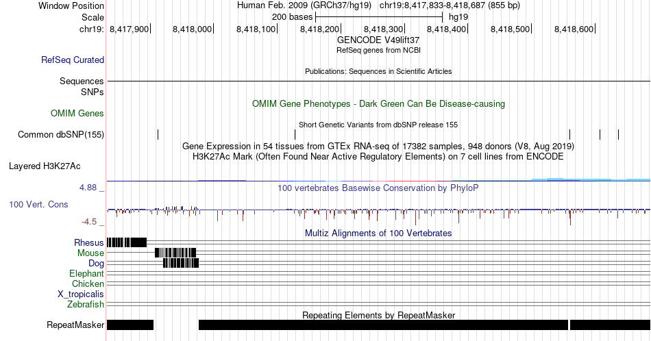Viewport: 651px width, 341px height.
Task: Open the GENCODE V49lift37 track title
Action: click(378, 40)
